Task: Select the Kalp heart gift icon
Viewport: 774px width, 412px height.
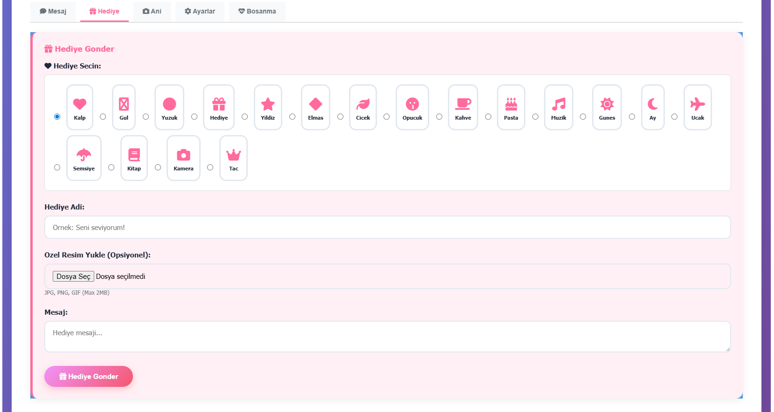Action: tap(80, 104)
